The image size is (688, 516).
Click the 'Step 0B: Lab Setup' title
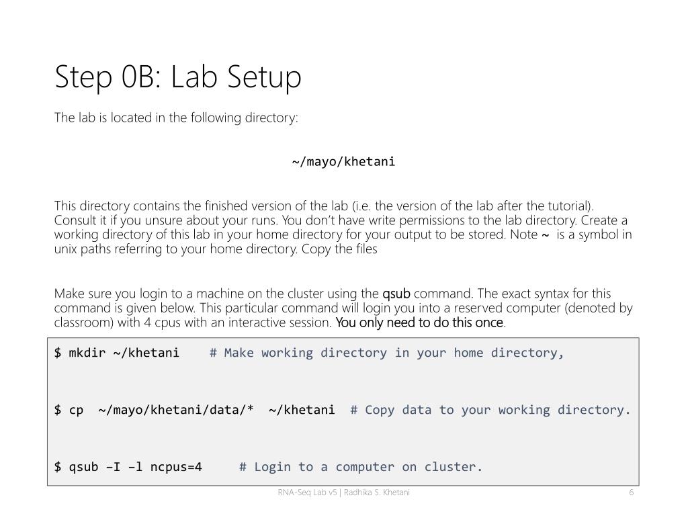177,77
